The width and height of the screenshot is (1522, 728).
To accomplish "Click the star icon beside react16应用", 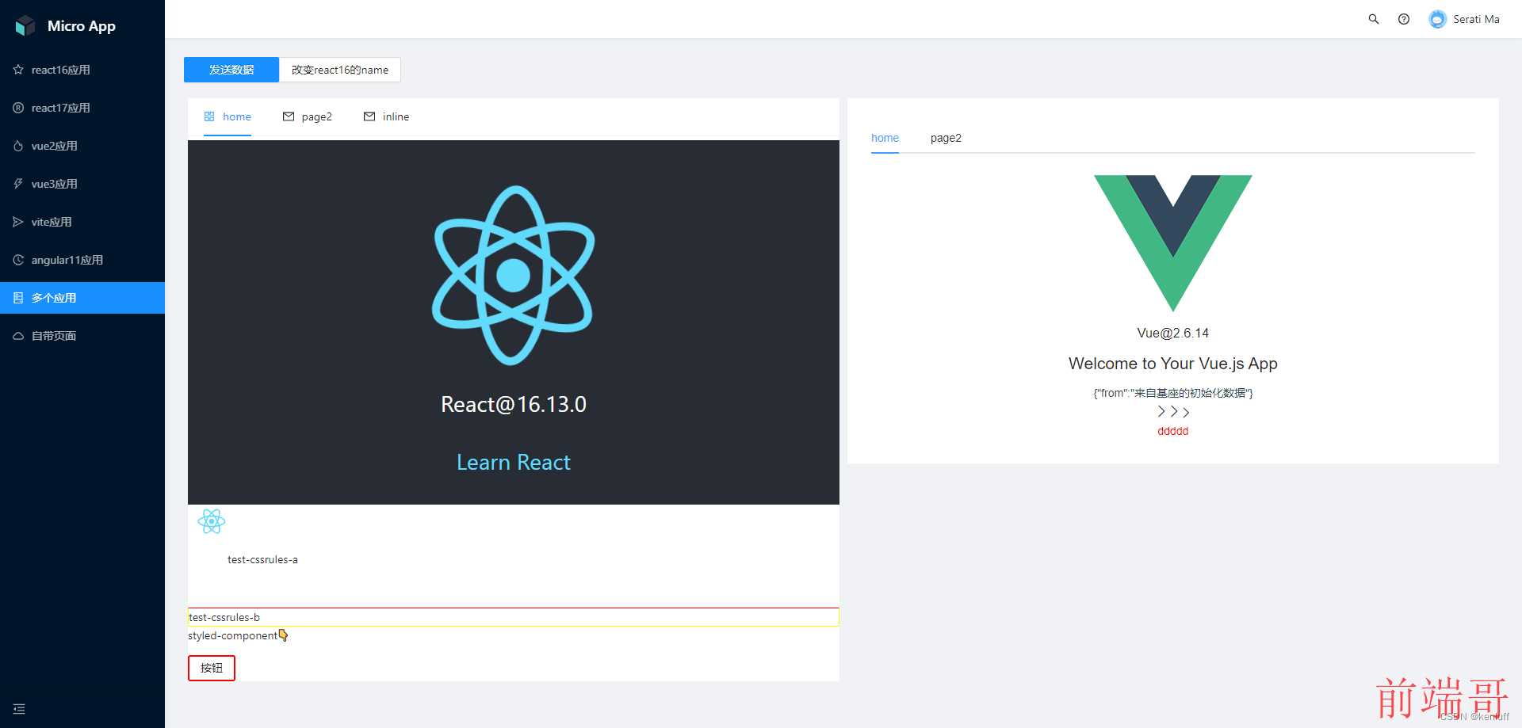I will tap(18, 70).
